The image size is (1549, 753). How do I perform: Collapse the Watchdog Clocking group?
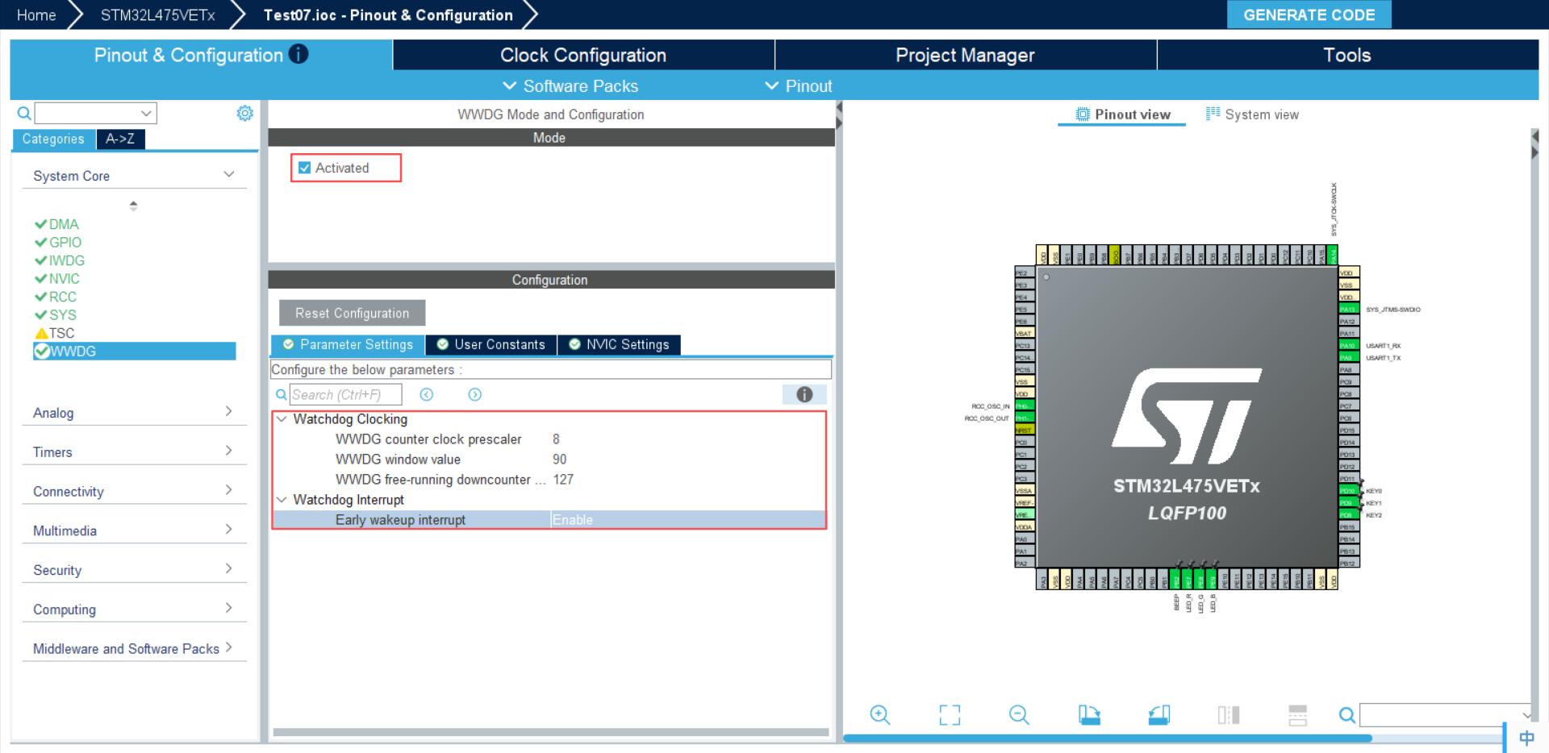pos(282,419)
